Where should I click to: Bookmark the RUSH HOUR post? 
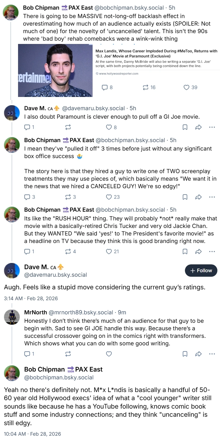[185, 251]
